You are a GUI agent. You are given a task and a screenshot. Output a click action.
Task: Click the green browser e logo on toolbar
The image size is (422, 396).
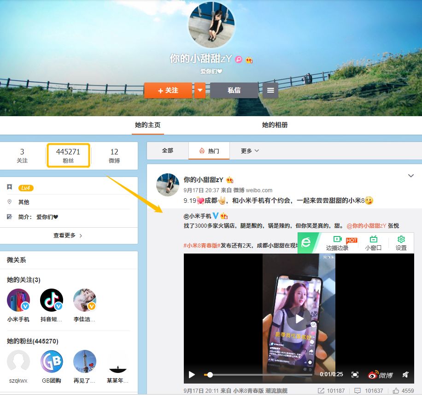click(306, 242)
